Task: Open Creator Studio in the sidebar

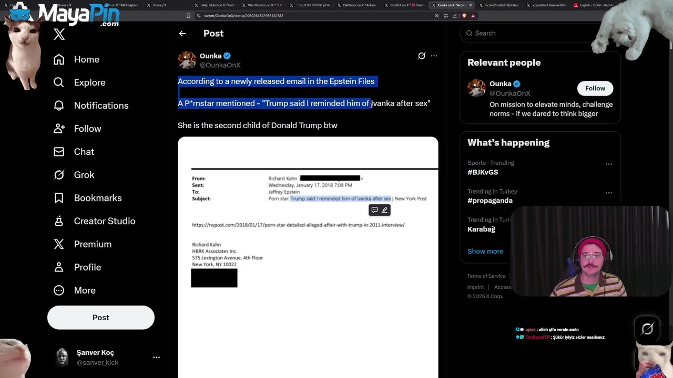Action: pyautogui.click(x=94, y=221)
